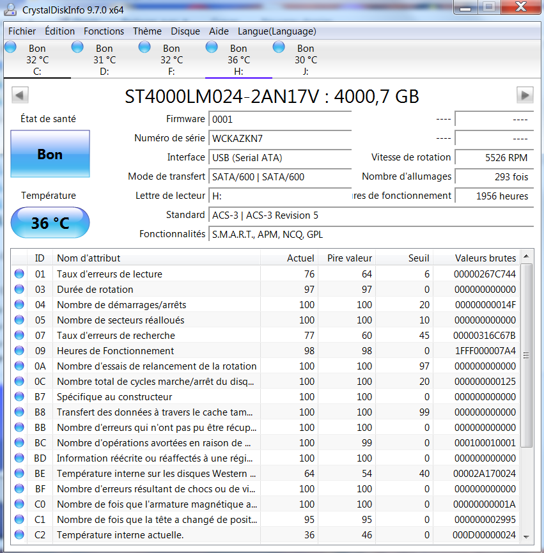This screenshot has height=553, width=544.
Task: Click the scrollbar down arrow in attribute list
Action: coord(527,537)
